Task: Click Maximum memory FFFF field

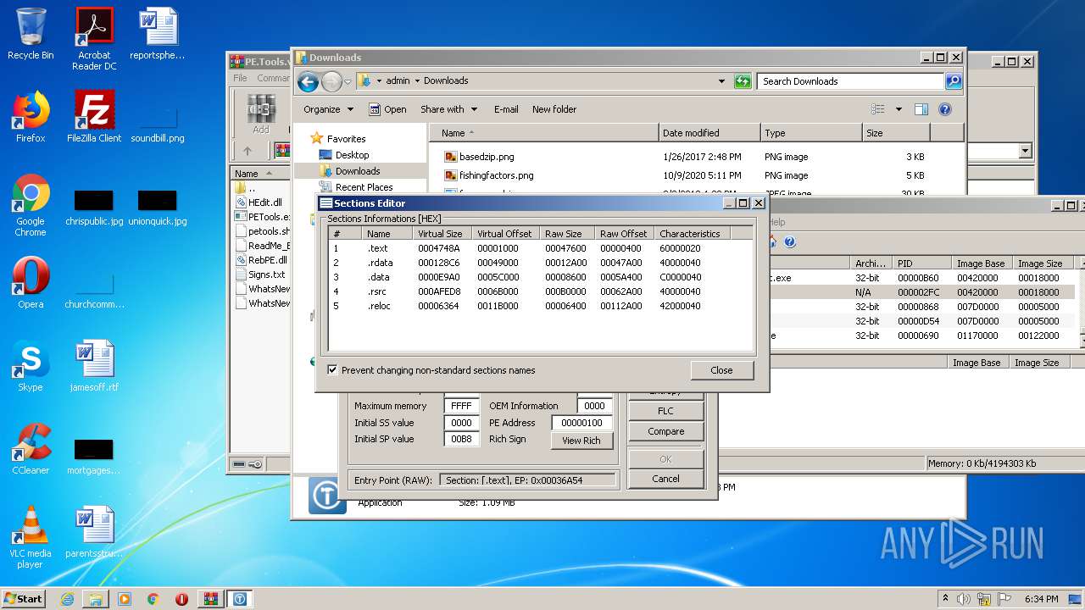Action: click(x=461, y=406)
